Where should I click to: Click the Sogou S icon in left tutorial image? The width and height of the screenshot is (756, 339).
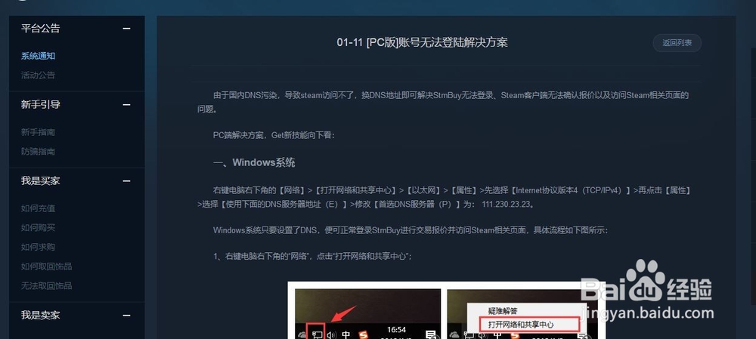pyautogui.click(x=365, y=334)
